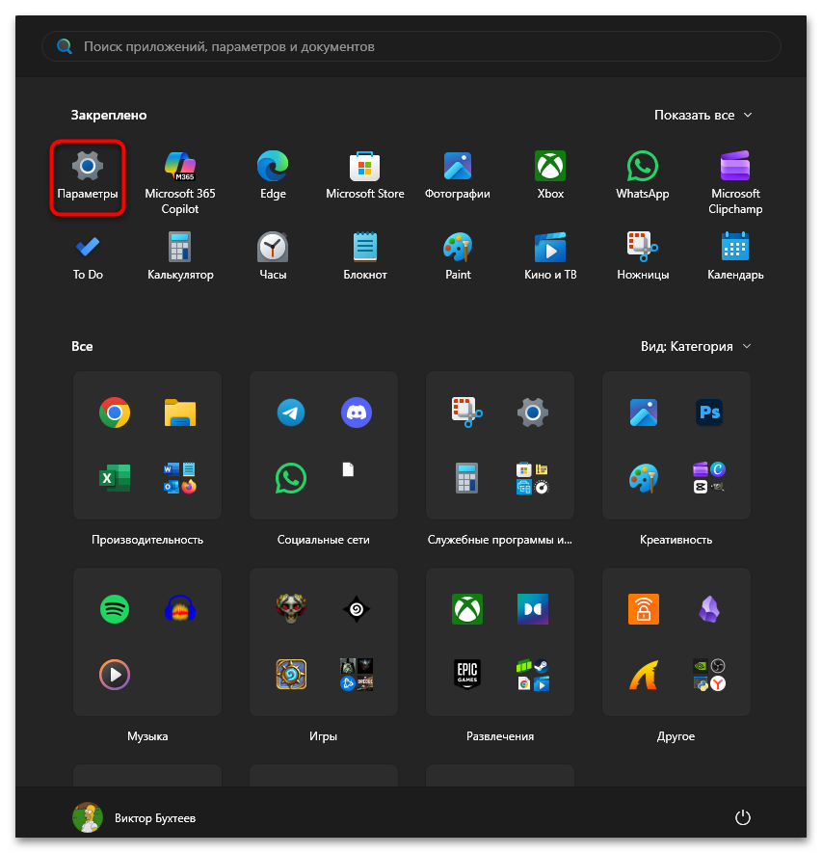Open the Вид: Категория view dropdown

click(696, 347)
